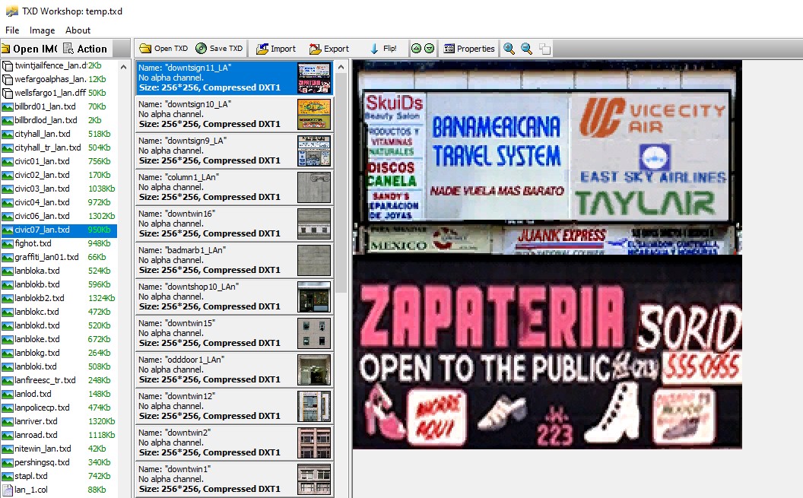Select cityhall_tr_lan.txd in file list

pyautogui.click(x=59, y=147)
